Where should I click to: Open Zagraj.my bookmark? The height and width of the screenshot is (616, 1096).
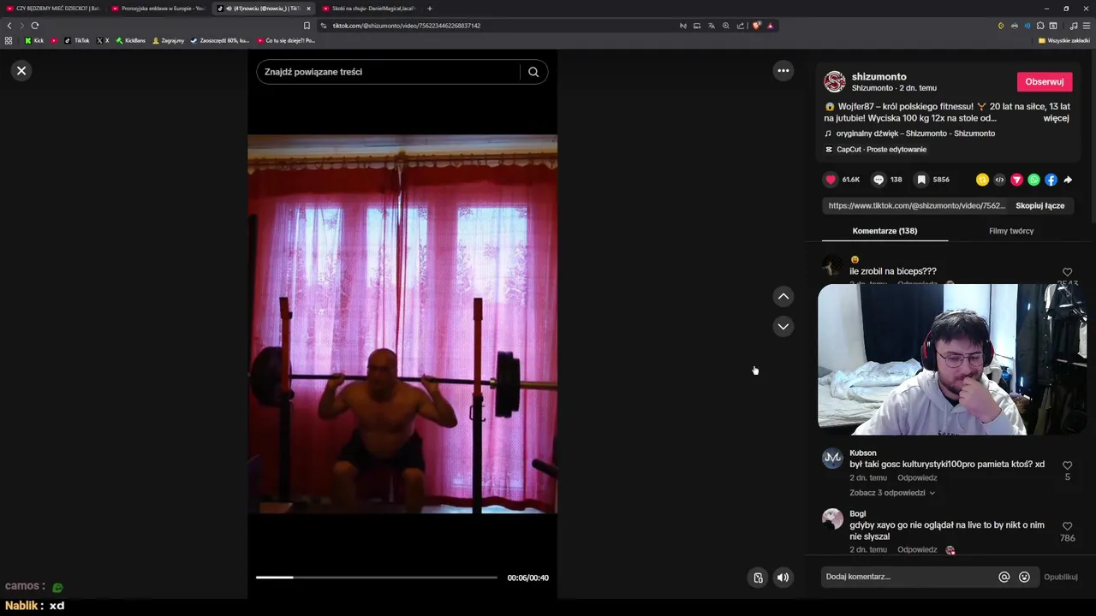click(168, 40)
